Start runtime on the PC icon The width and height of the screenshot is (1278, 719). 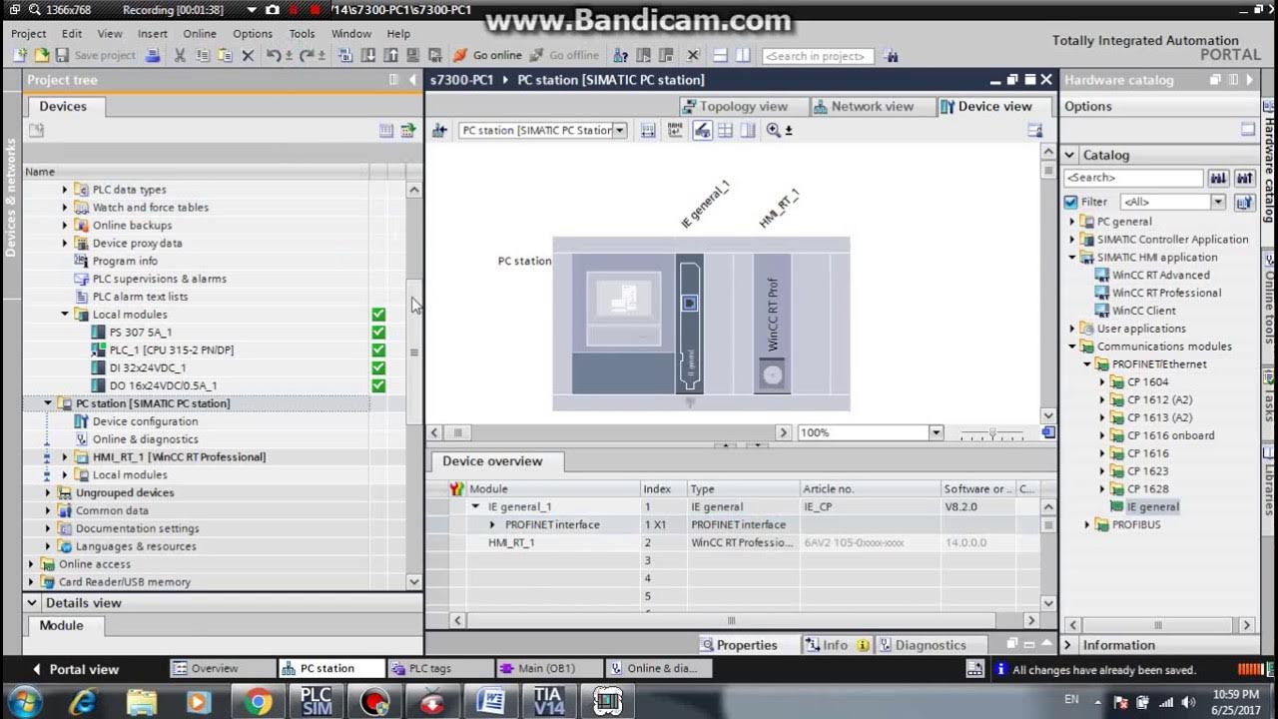point(435,55)
